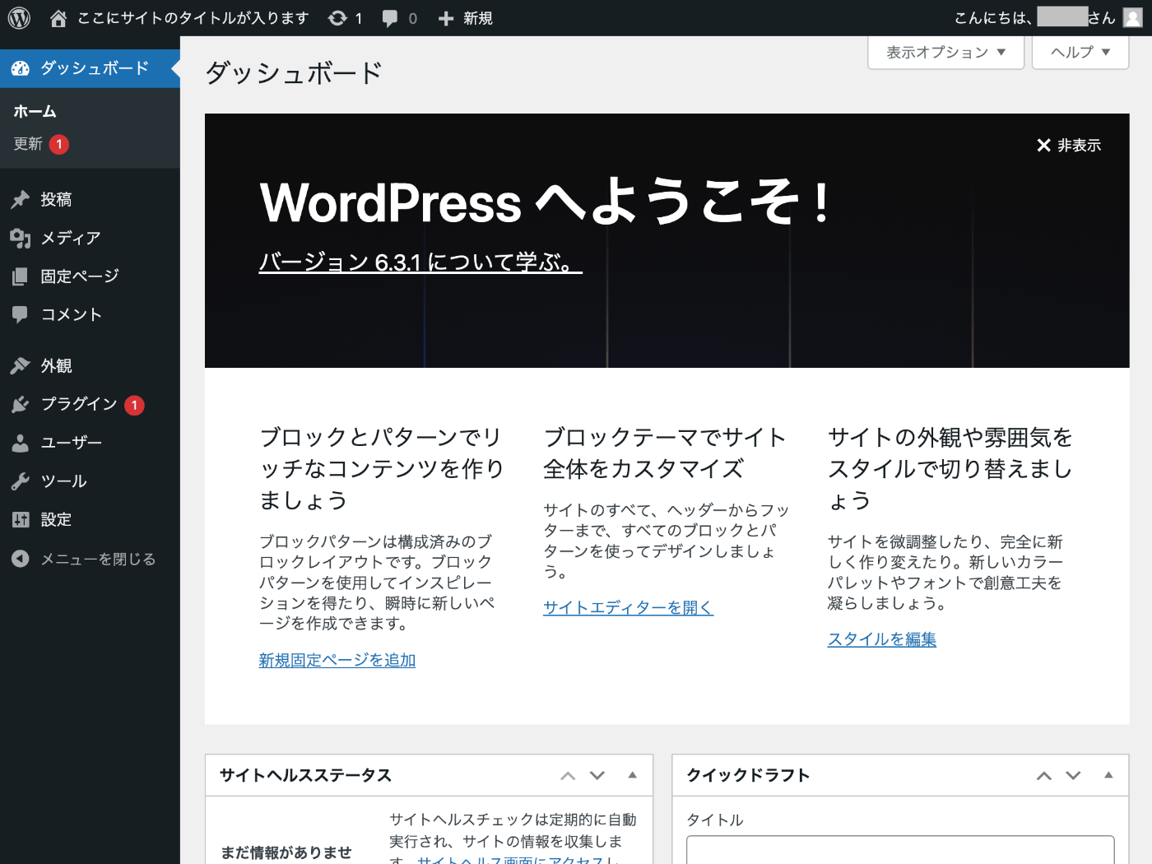This screenshot has width=1152, height=864.
Task: Click the メディア icon in sidebar
Action: pos(21,238)
